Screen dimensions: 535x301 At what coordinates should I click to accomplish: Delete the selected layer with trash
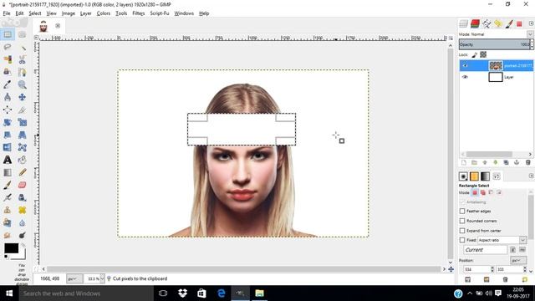(x=527, y=162)
